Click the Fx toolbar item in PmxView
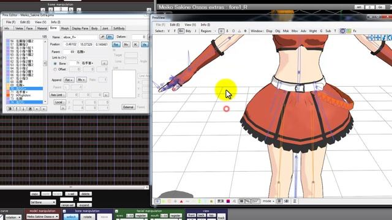Viewport: 392px width, 220px height. [355, 31]
